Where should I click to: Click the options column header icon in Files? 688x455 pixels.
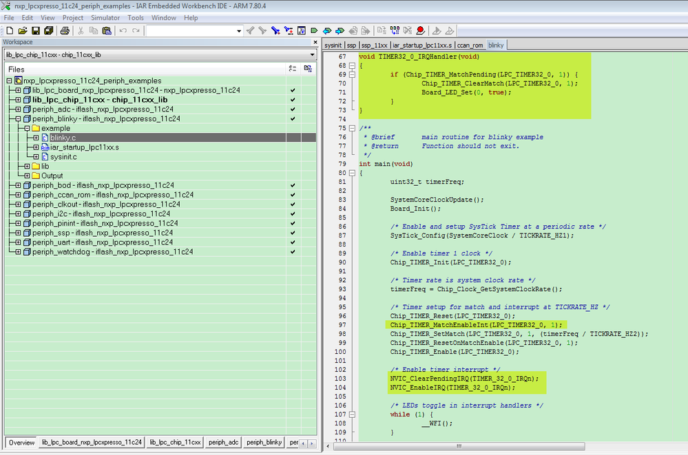click(x=293, y=69)
